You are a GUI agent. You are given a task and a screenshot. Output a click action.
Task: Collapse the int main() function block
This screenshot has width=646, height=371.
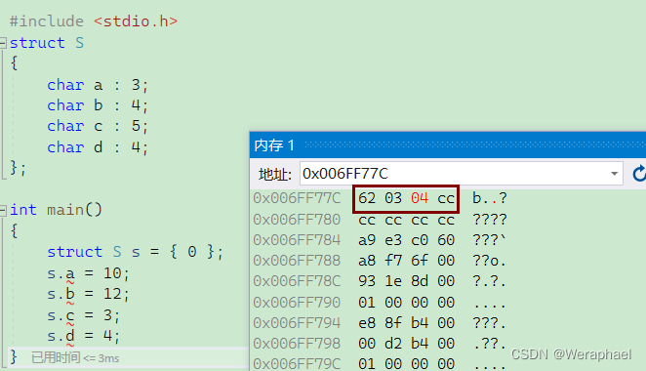(3, 210)
